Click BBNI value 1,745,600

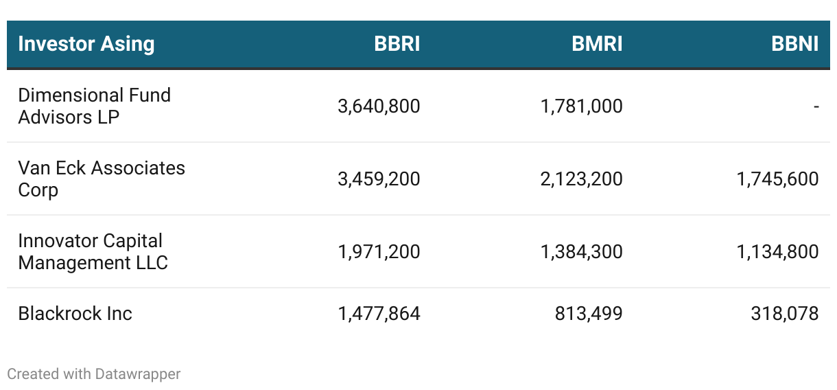tap(778, 179)
